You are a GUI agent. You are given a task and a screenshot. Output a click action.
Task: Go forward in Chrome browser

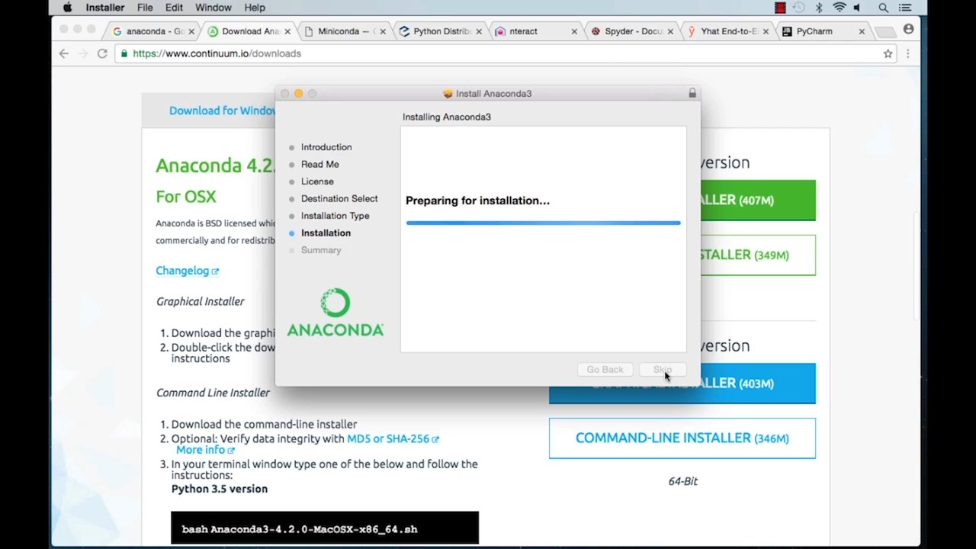pos(83,53)
